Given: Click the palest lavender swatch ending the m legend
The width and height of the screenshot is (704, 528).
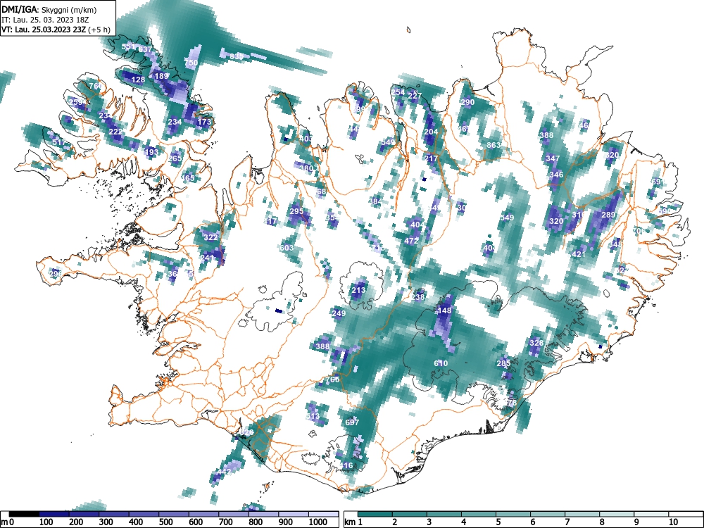Looking at the screenshot, I should (323, 514).
